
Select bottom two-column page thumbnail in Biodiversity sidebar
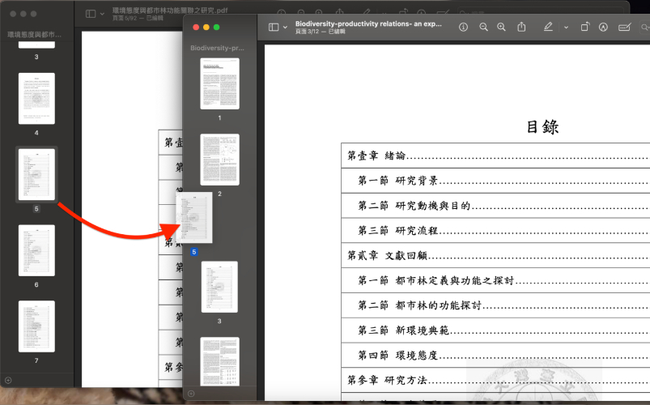coord(219,361)
